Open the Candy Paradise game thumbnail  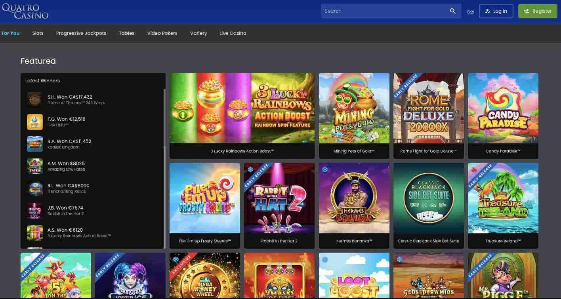(503, 108)
